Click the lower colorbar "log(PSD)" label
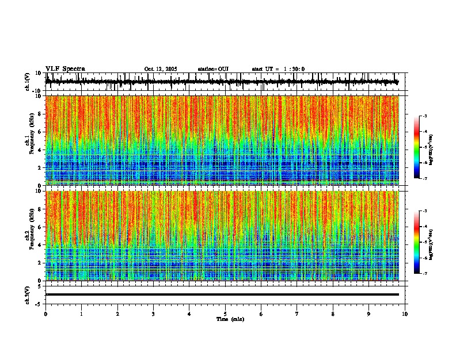 pyautogui.click(x=431, y=245)
